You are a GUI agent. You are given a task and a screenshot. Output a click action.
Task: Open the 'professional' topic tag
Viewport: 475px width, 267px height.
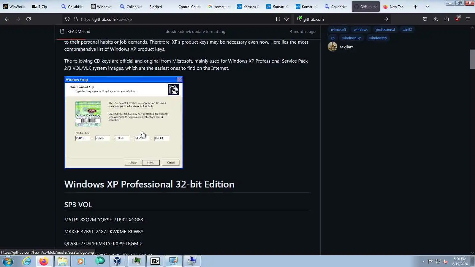(x=385, y=30)
